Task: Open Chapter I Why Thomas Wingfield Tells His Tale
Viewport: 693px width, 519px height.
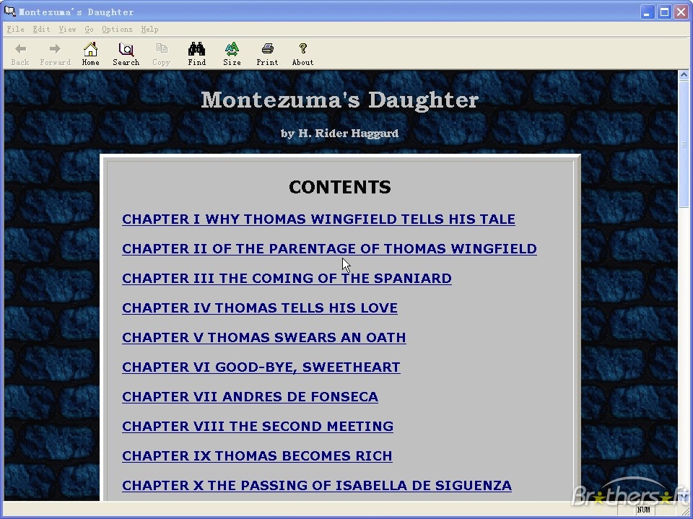Action: (x=318, y=219)
